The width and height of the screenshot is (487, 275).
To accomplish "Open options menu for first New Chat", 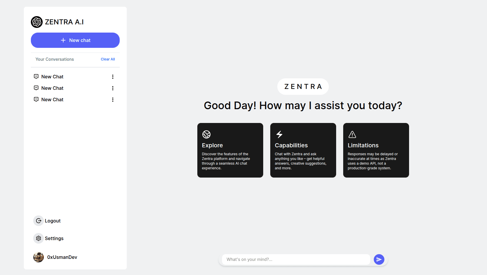I will [113, 77].
